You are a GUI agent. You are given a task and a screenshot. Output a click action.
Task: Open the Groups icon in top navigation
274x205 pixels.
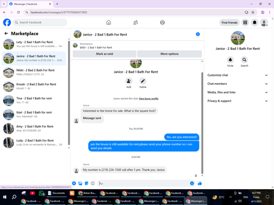coord(162,22)
